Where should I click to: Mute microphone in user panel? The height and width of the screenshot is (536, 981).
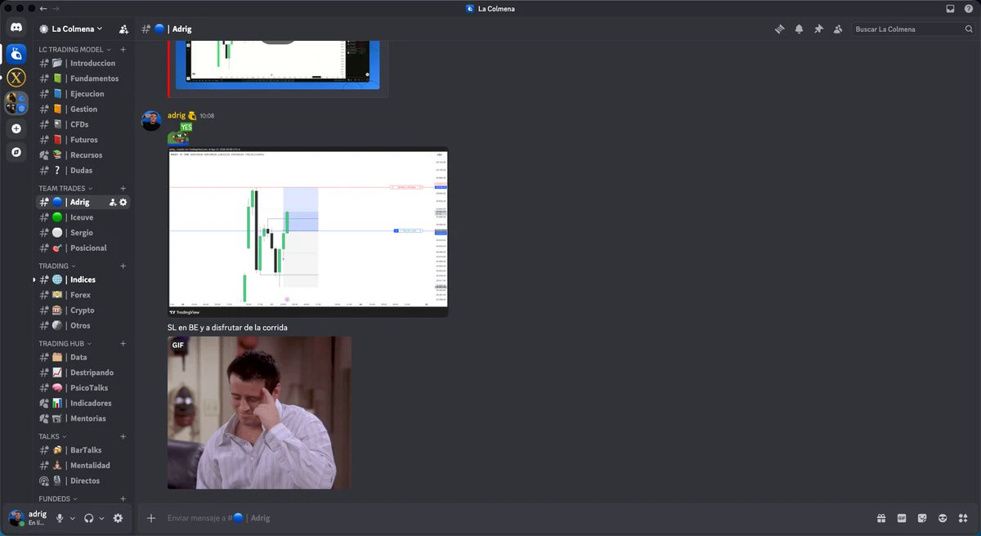(x=60, y=518)
